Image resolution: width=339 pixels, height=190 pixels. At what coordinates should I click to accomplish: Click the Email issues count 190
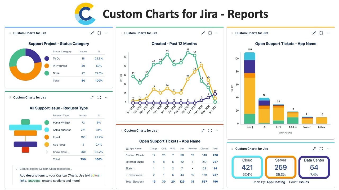[x=83, y=137]
